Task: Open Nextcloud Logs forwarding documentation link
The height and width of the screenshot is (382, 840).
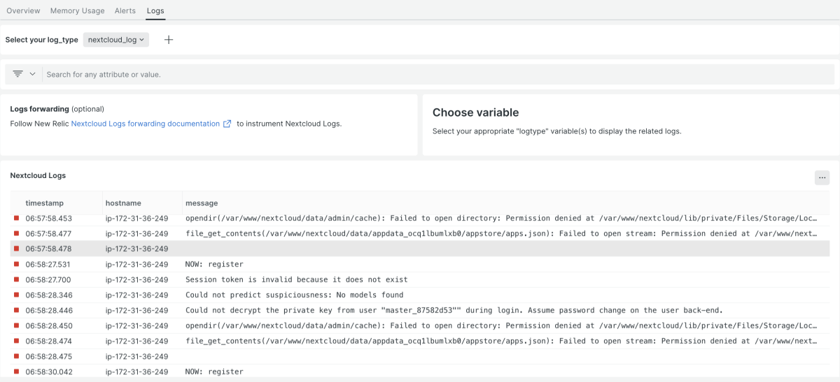Action: (x=145, y=124)
